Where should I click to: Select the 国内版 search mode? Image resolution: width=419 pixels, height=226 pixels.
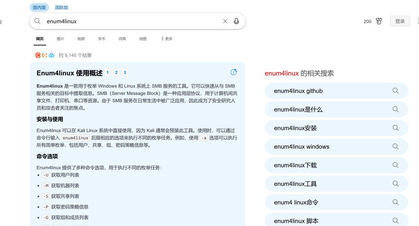39,7
